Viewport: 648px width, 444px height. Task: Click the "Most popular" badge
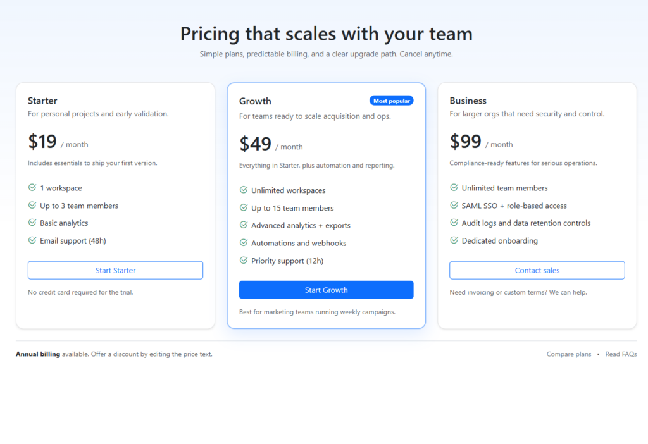point(391,101)
